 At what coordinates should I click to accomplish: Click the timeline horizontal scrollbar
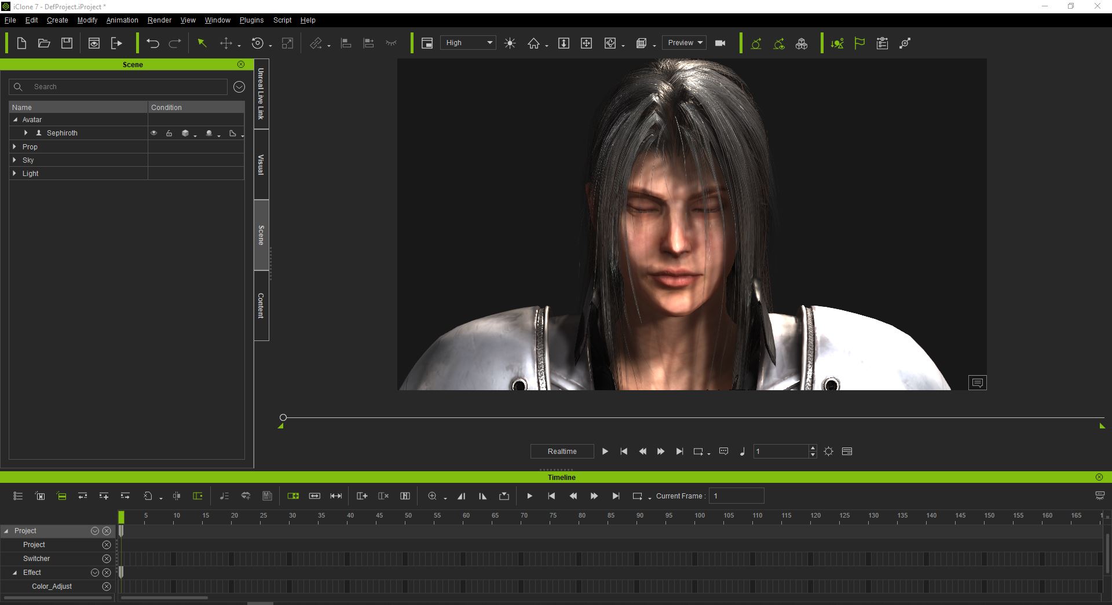tap(164, 597)
